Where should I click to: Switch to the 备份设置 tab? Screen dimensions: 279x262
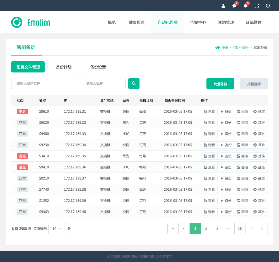point(98,67)
